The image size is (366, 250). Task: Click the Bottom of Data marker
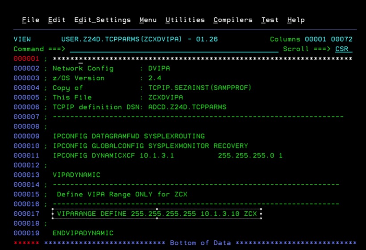[200, 243]
